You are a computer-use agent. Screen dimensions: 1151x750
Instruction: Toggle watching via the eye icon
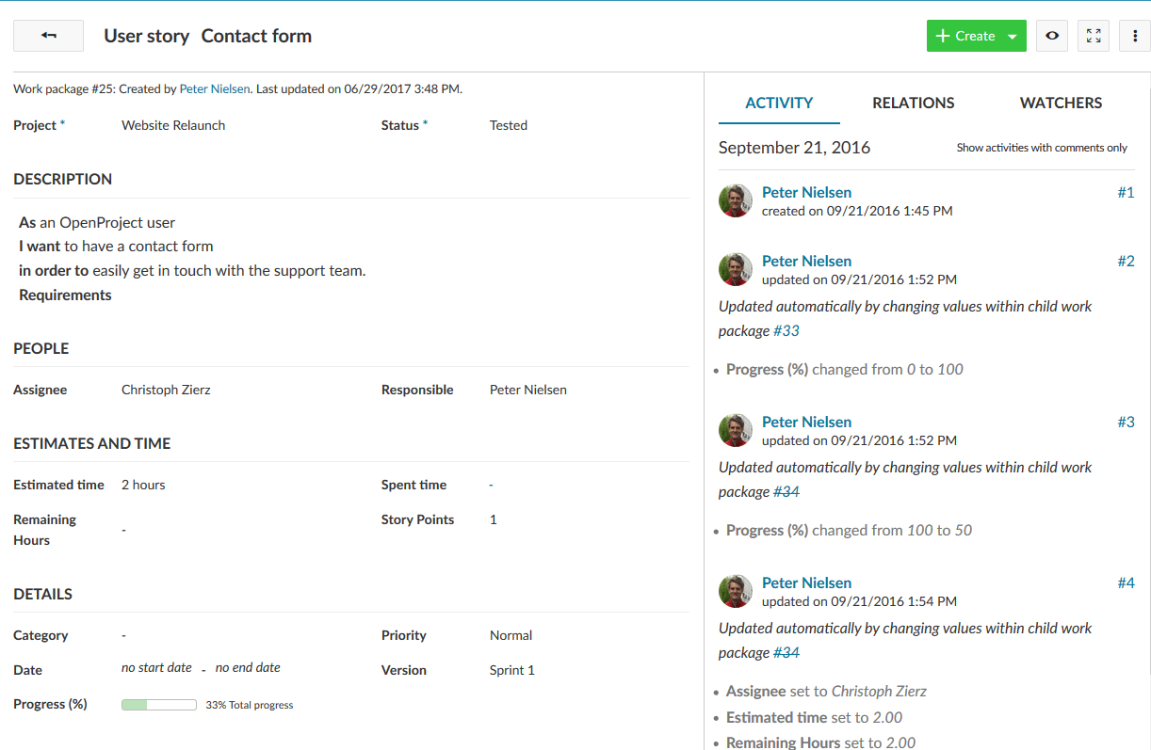point(1052,35)
